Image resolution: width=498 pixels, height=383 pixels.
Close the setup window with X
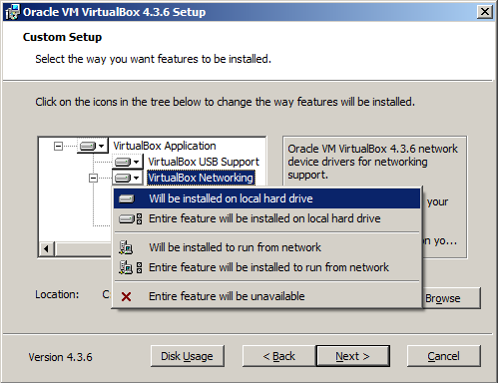(x=485, y=12)
